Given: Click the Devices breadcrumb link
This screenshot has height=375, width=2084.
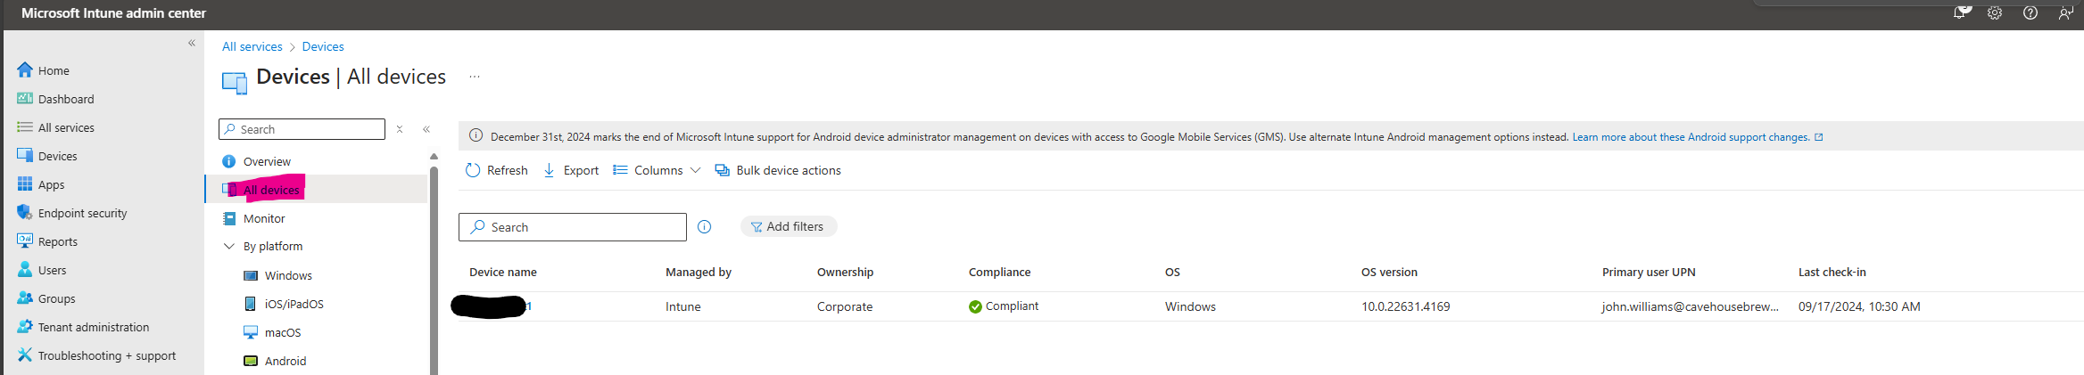Looking at the screenshot, I should tap(323, 46).
